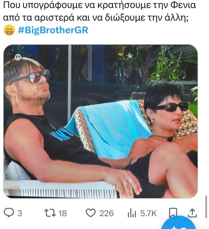Tap the second tweet line ending with άλλη;
The height and width of the screenshot is (229, 209).
[96, 18]
